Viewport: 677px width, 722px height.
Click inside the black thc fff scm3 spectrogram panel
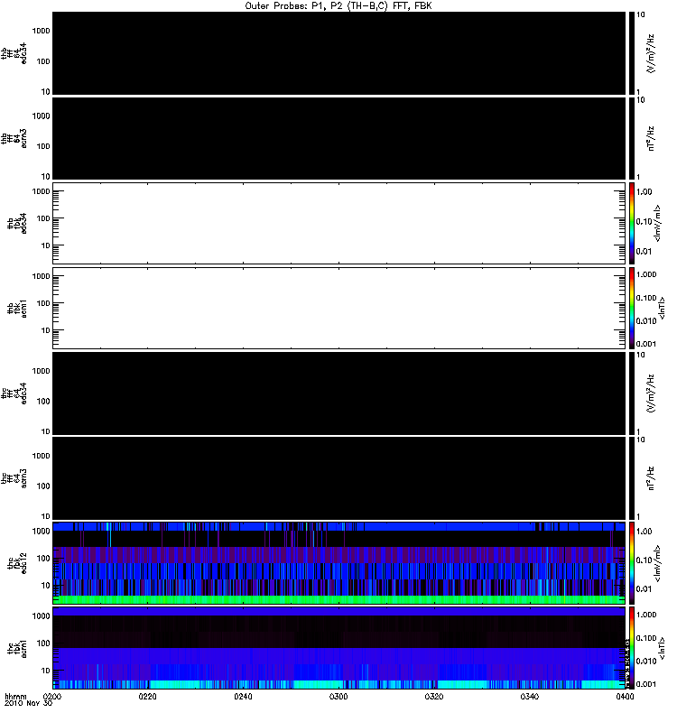[x=338, y=478]
